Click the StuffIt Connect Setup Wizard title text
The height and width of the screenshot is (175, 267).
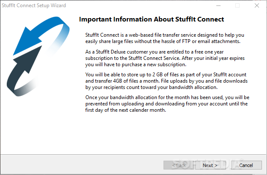(34, 5)
